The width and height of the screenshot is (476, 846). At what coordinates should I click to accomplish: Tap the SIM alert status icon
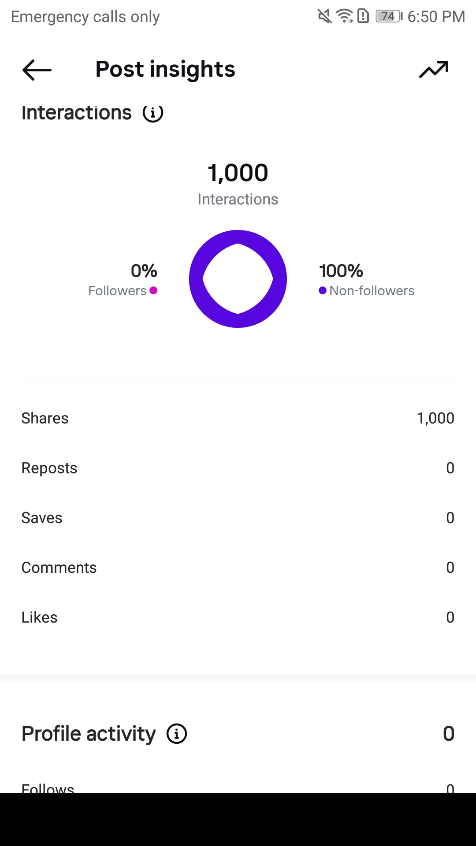click(363, 16)
